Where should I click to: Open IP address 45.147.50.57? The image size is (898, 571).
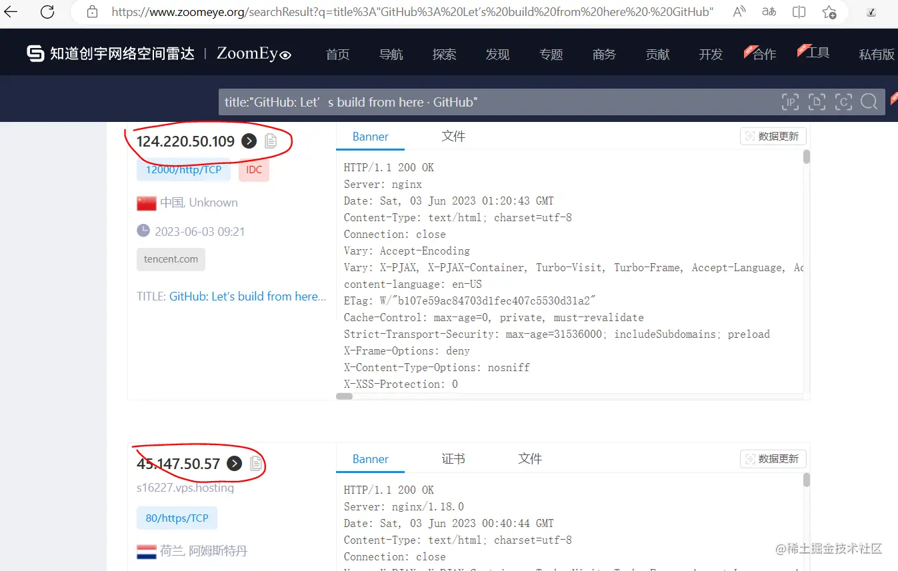pyautogui.click(x=178, y=464)
